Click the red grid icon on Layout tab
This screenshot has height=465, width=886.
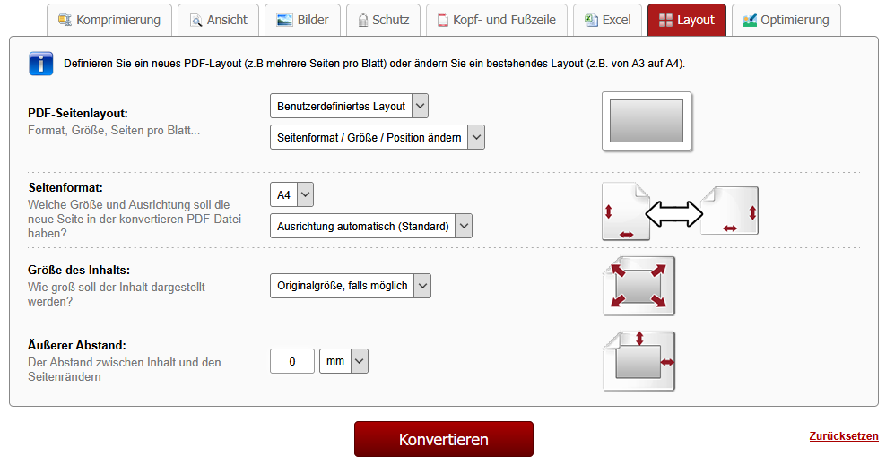tap(665, 20)
